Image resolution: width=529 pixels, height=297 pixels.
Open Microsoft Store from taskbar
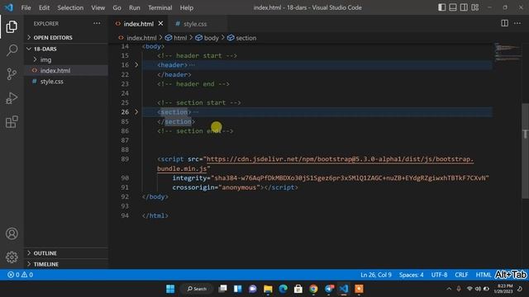[x=298, y=289]
